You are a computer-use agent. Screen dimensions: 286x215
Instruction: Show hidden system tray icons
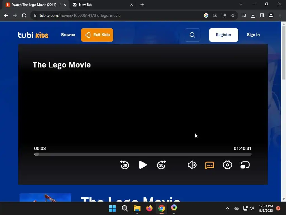[228, 208]
